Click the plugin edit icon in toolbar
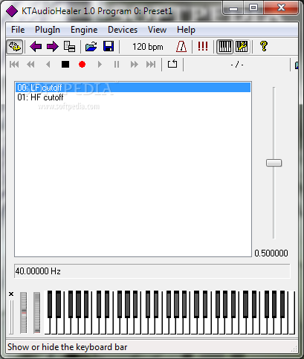This screenshot has height=359, width=304. pyautogui.click(x=15, y=47)
